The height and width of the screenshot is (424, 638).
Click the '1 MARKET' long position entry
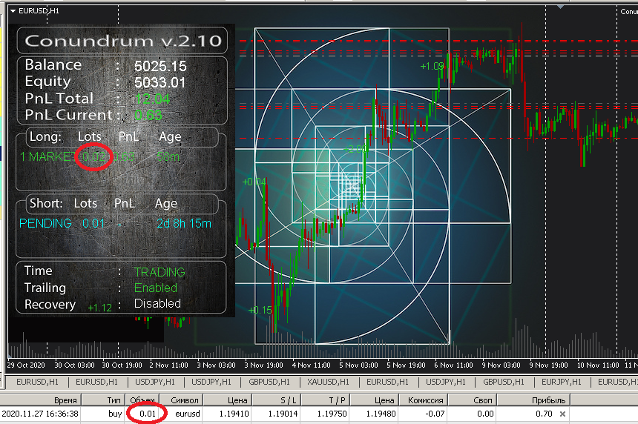coord(47,156)
